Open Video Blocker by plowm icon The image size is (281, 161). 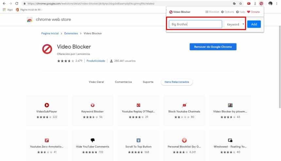(230, 105)
